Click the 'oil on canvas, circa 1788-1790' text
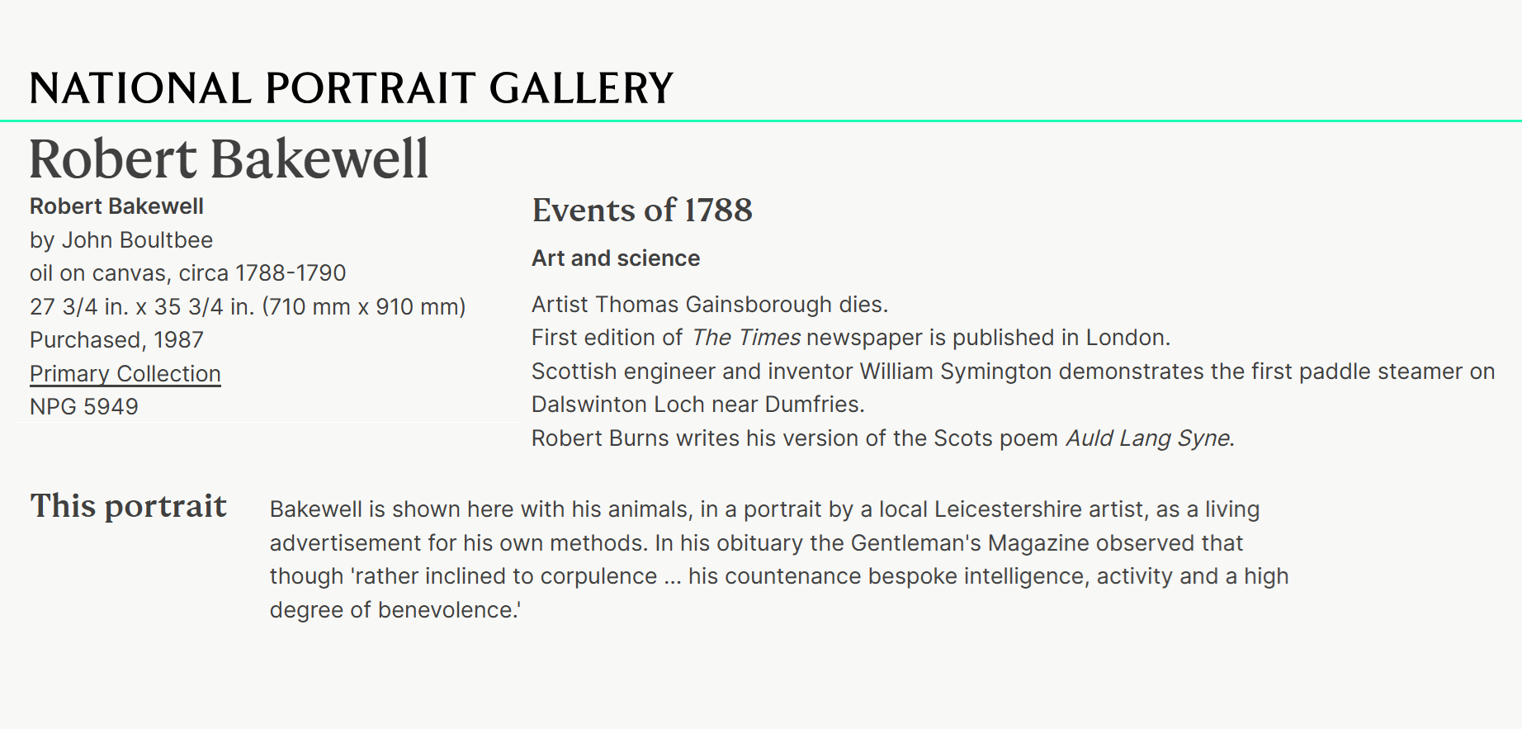Viewport: 1522px width, 729px height. tap(187, 273)
